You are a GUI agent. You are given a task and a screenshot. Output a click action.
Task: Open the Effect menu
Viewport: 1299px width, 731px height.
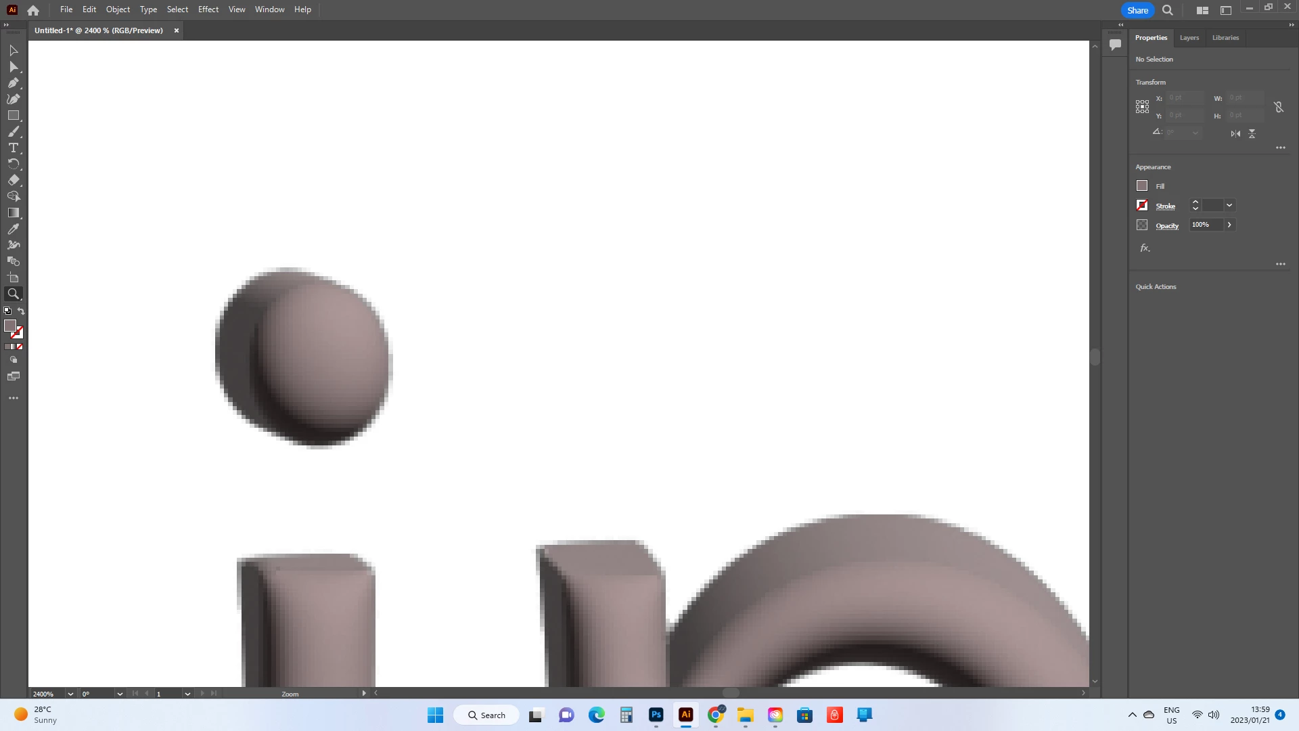click(208, 9)
